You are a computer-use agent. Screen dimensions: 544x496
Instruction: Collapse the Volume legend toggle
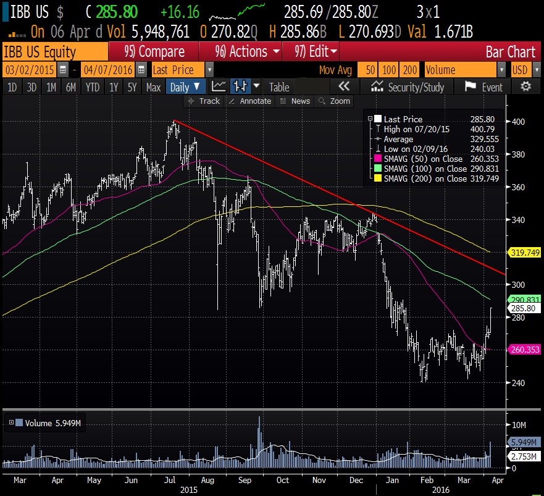click(12, 422)
